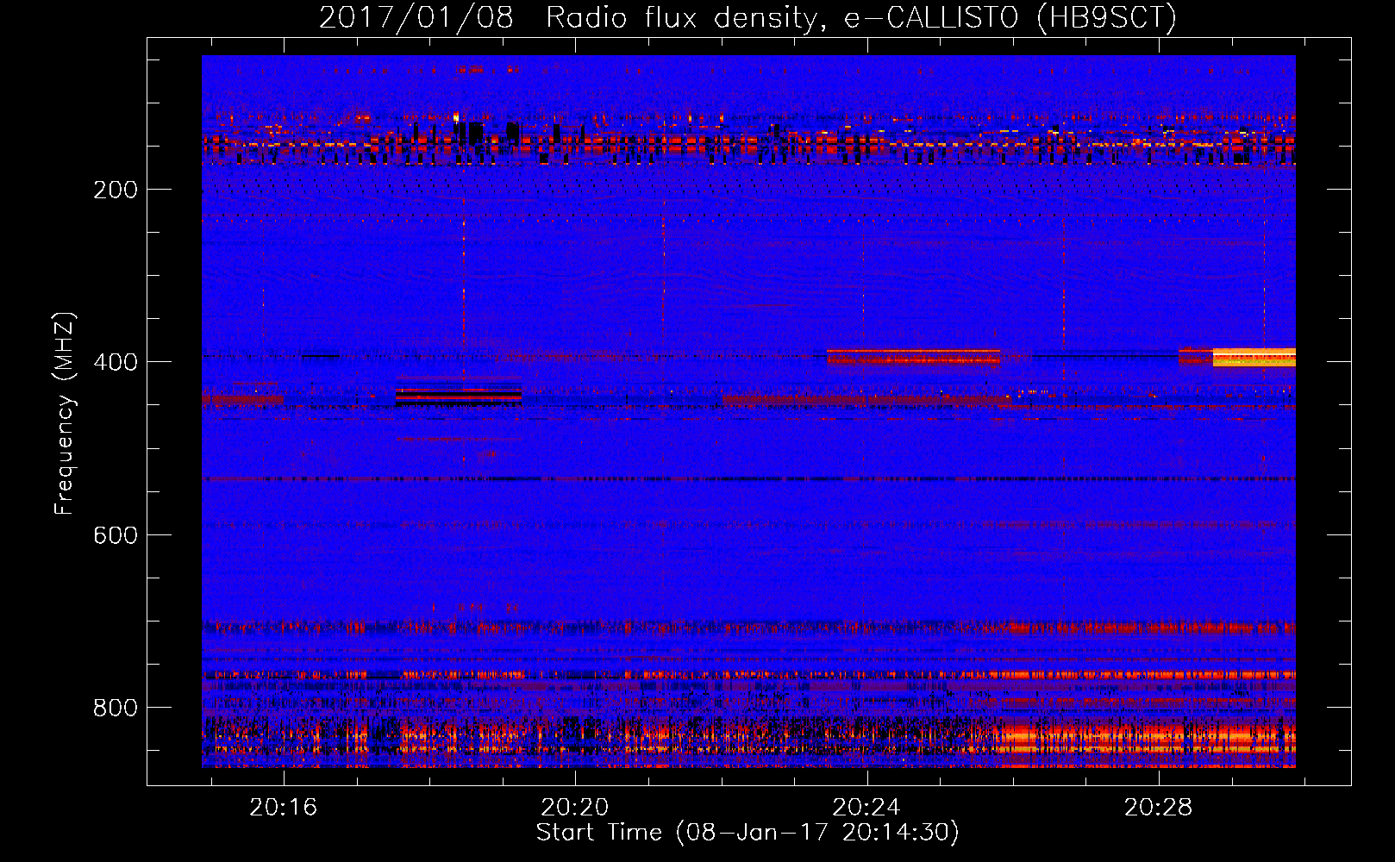This screenshot has height=862, width=1395.
Task: Click the 200 frequency tick label
Action: click(x=116, y=190)
